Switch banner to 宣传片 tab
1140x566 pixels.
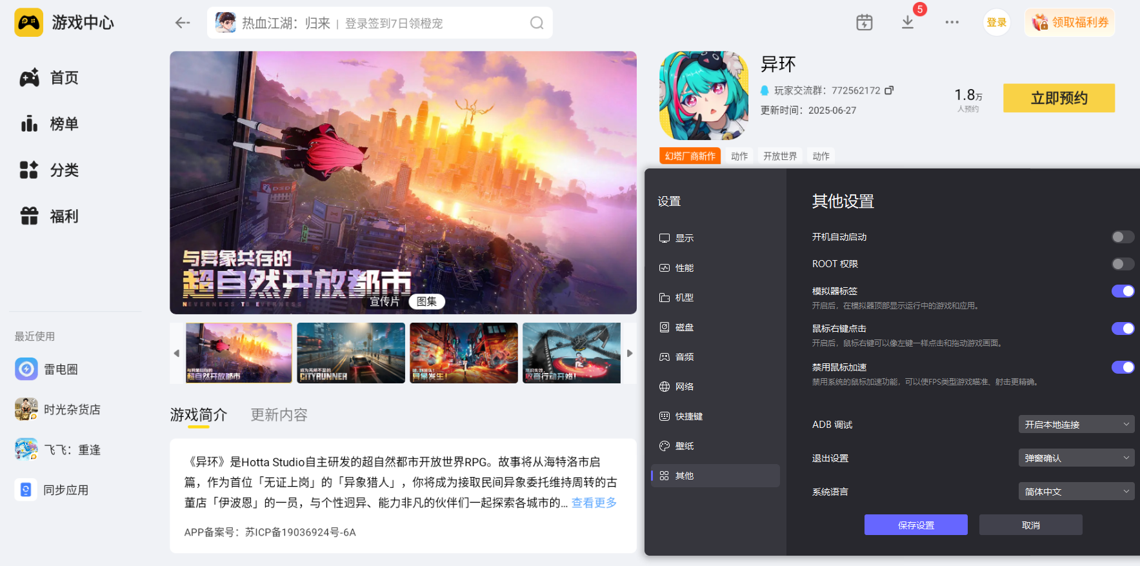point(385,301)
